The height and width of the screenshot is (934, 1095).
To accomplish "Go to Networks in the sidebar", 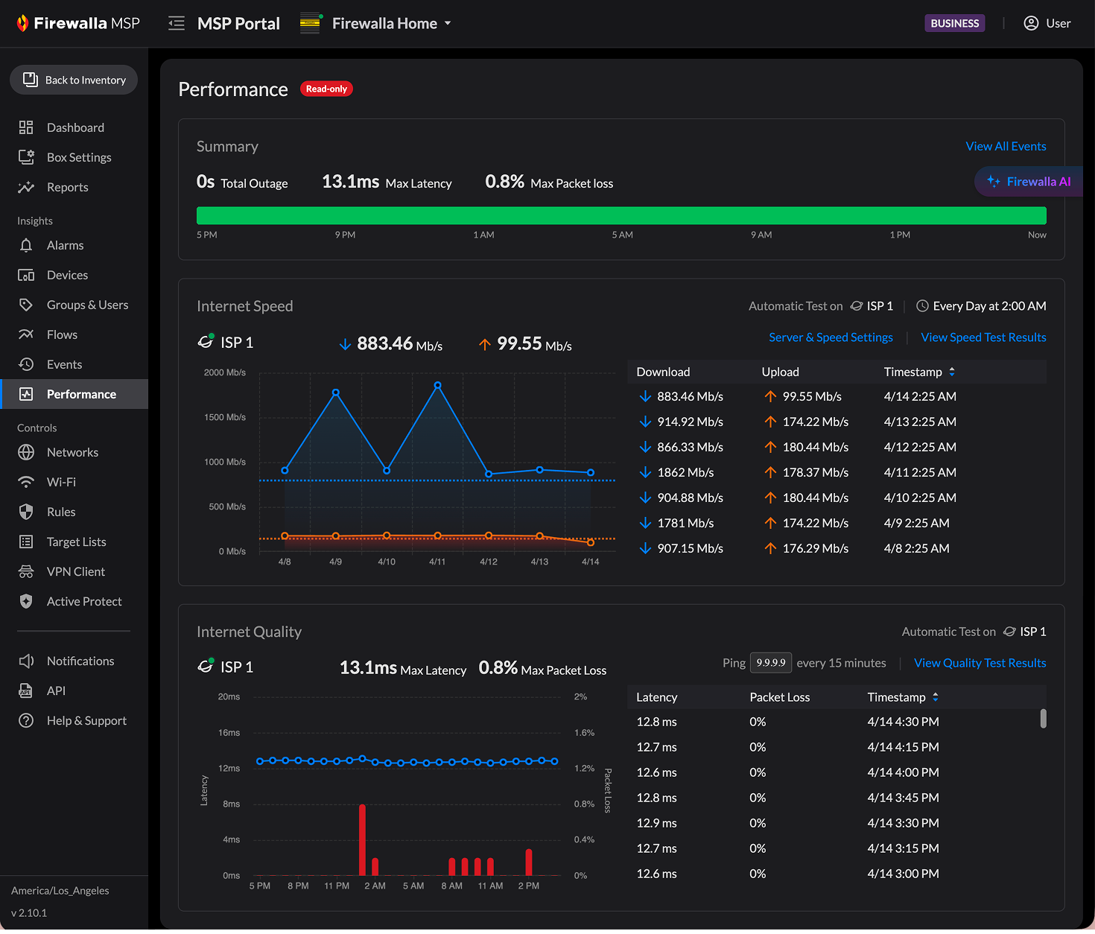I will (x=72, y=452).
